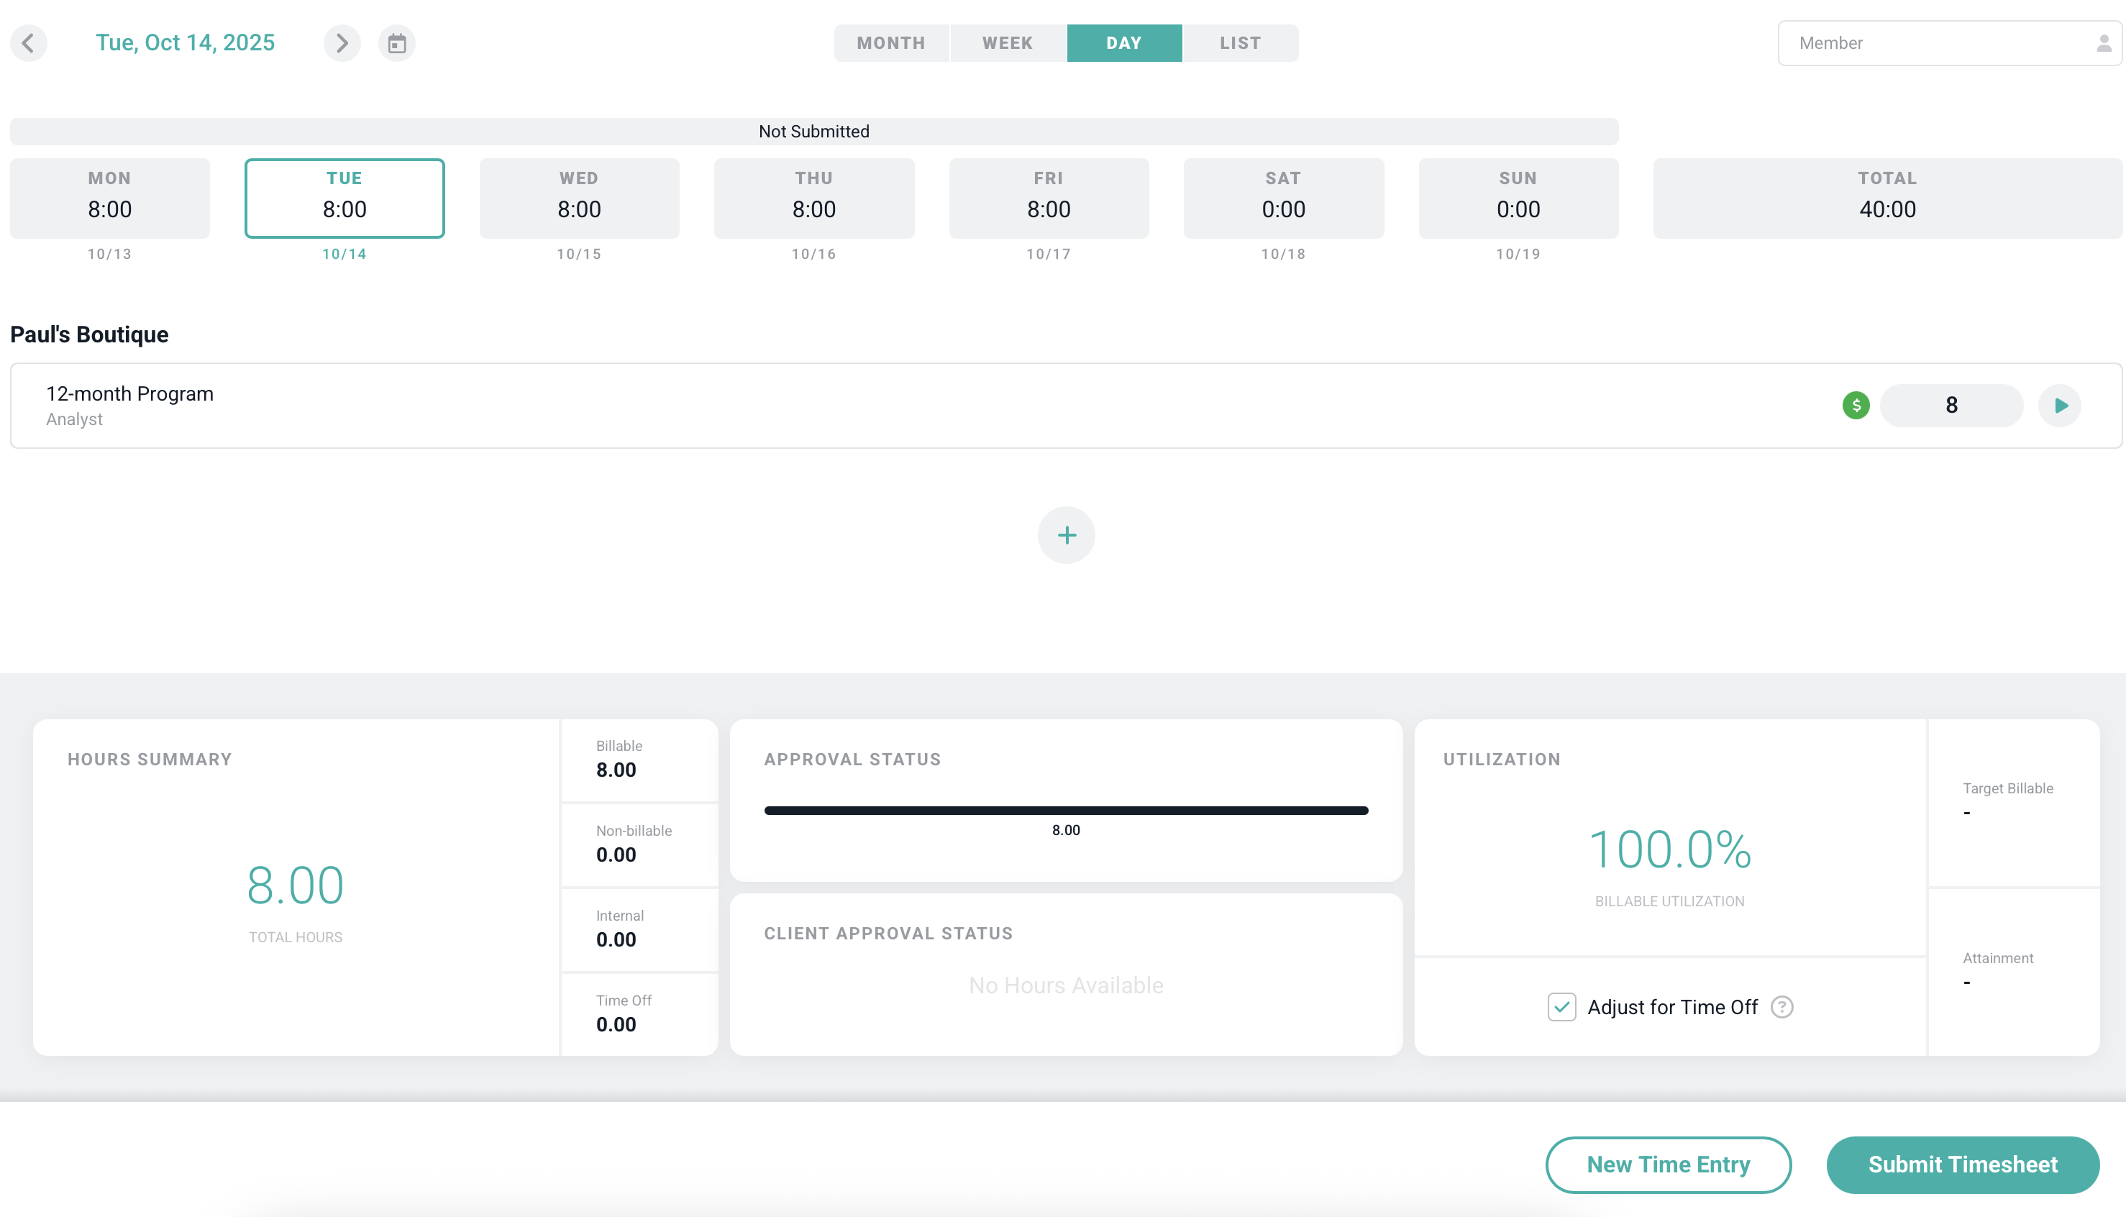Viewport: 2126px width, 1217px height.
Task: Switch to the List view tab
Action: [1240, 42]
